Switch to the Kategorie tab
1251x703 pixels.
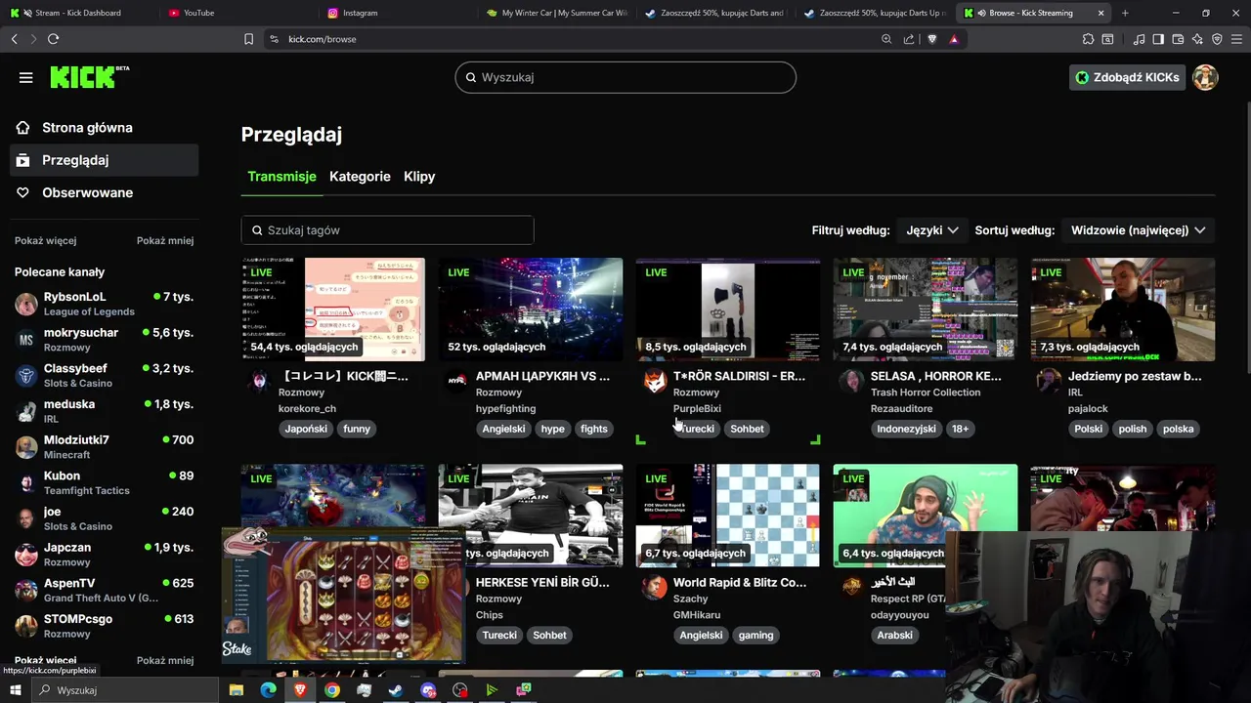pos(360,177)
